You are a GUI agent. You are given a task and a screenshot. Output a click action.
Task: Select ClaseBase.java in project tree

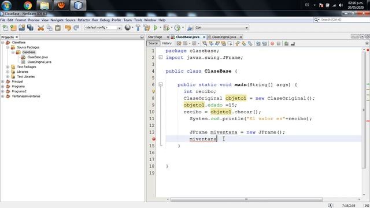coord(38,57)
